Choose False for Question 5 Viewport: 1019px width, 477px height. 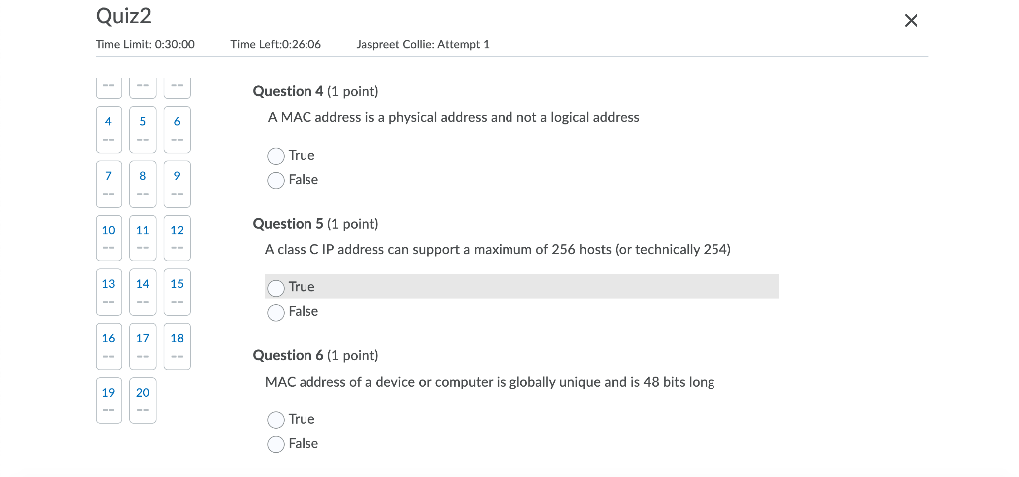pyautogui.click(x=276, y=312)
